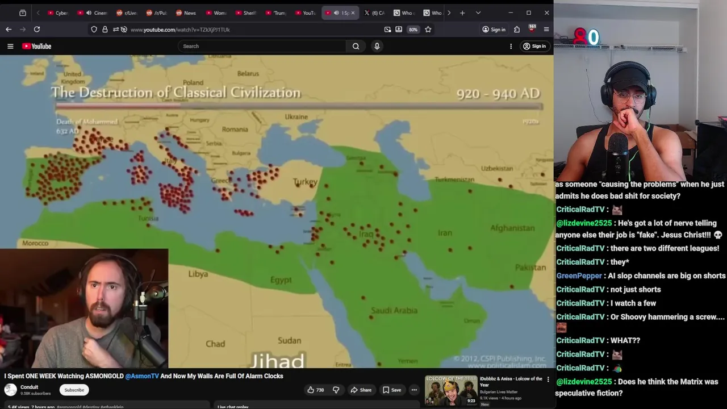Share the video
This screenshot has height=409, width=727.
click(x=361, y=390)
